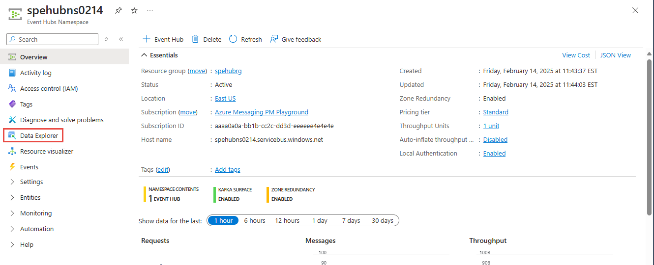Go to Access control (IAM)

click(x=49, y=88)
